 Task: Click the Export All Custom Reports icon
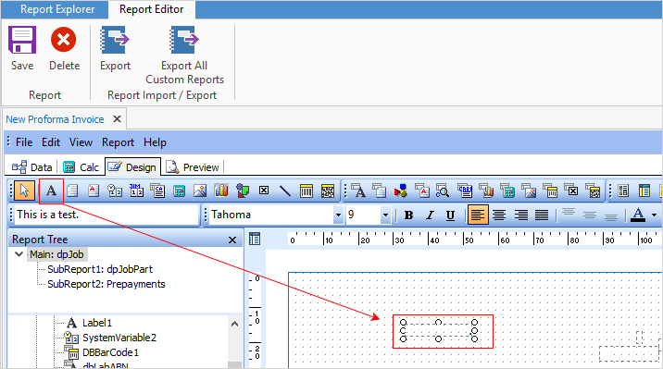pyautogui.click(x=184, y=40)
